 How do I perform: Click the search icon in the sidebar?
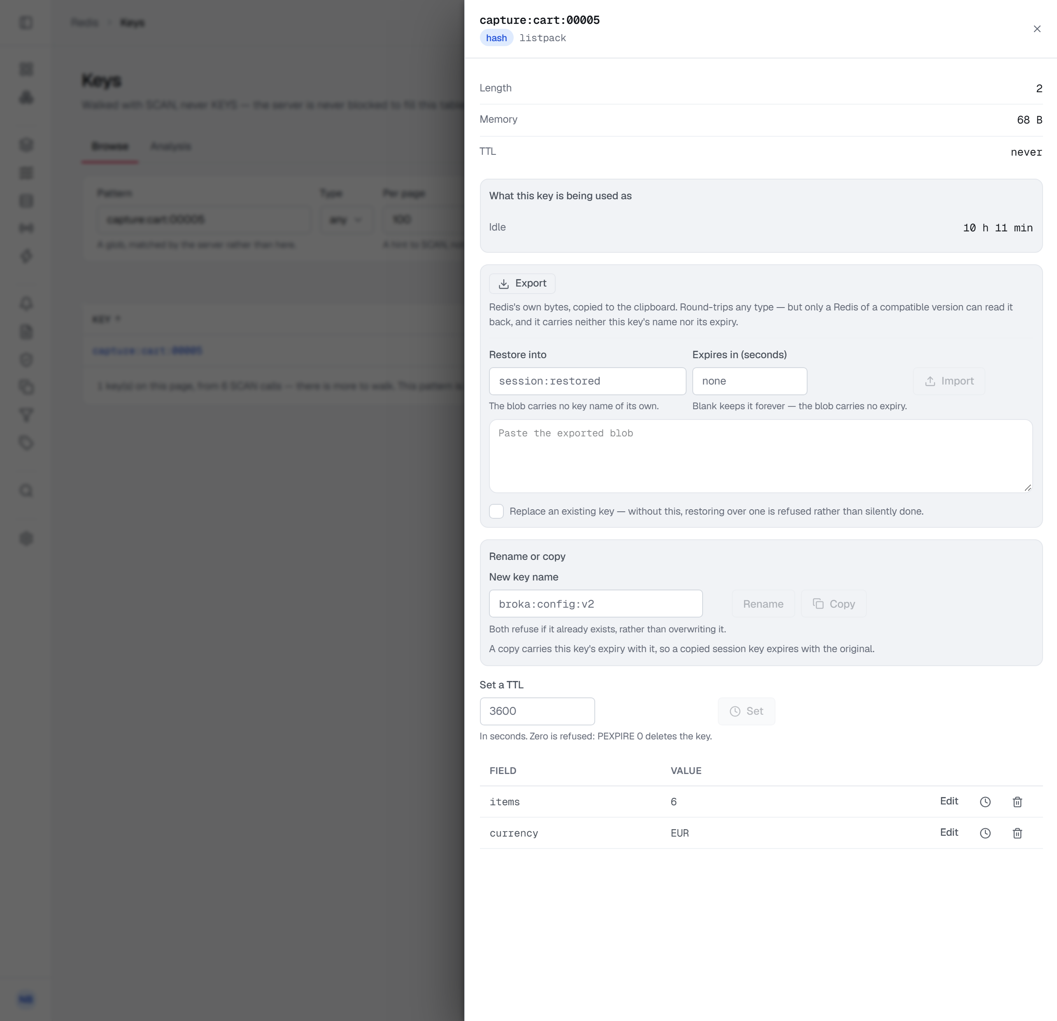tap(26, 491)
